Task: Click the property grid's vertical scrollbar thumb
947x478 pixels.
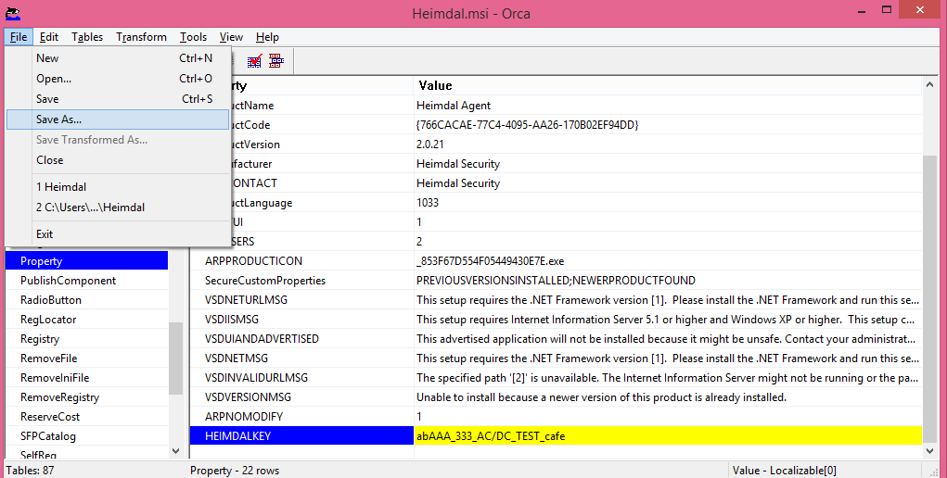Action: pos(929,298)
